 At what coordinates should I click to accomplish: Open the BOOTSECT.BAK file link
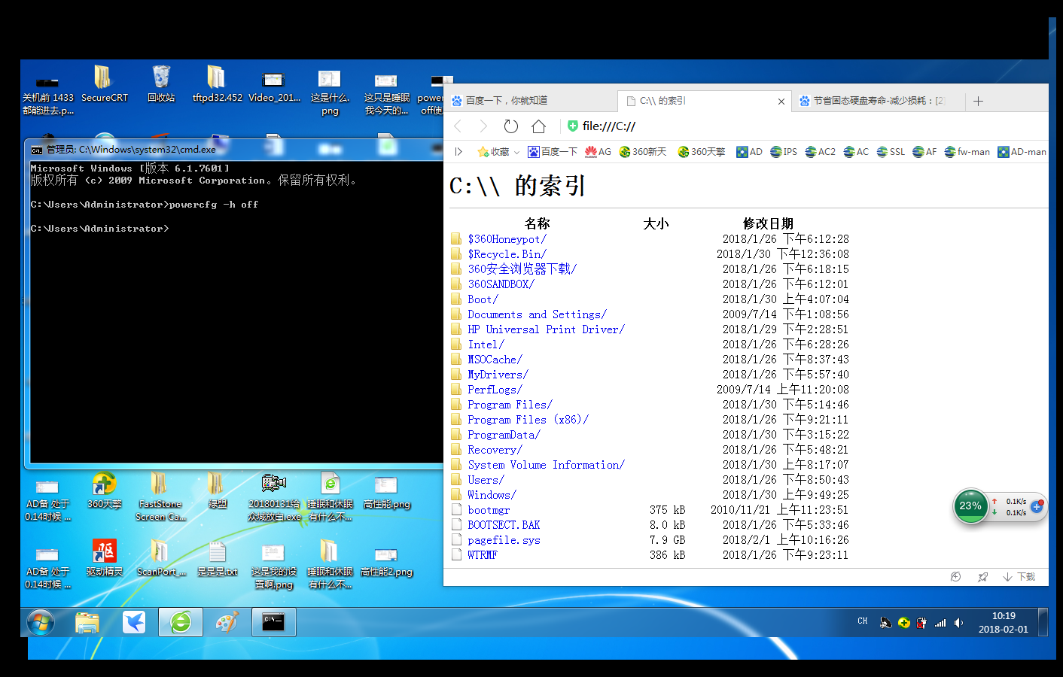tap(504, 525)
